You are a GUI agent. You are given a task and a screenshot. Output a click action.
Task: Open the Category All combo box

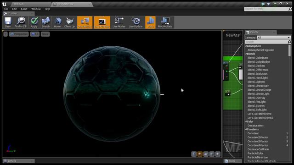274,38
